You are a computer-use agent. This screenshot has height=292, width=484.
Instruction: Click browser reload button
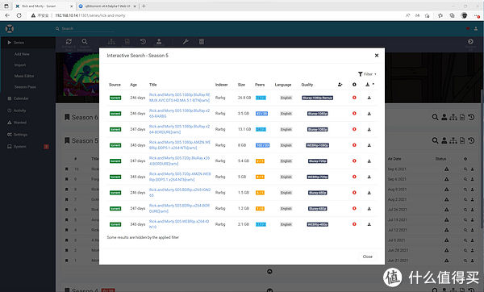click(19, 15)
